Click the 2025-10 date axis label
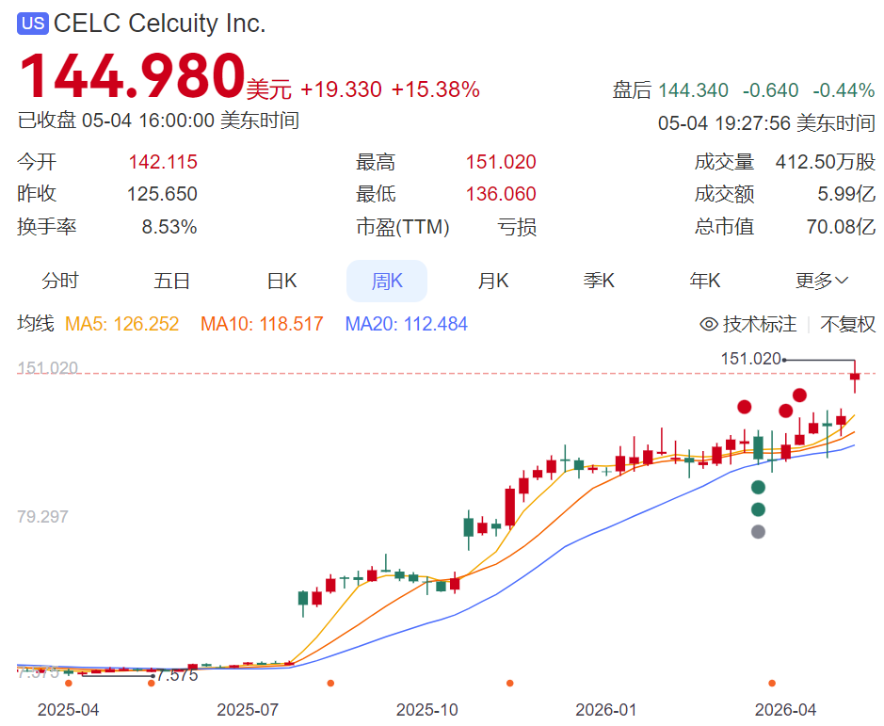Screen dimensions: 884x726 click(426, 710)
